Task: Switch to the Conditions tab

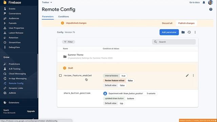Action: (x=63, y=17)
